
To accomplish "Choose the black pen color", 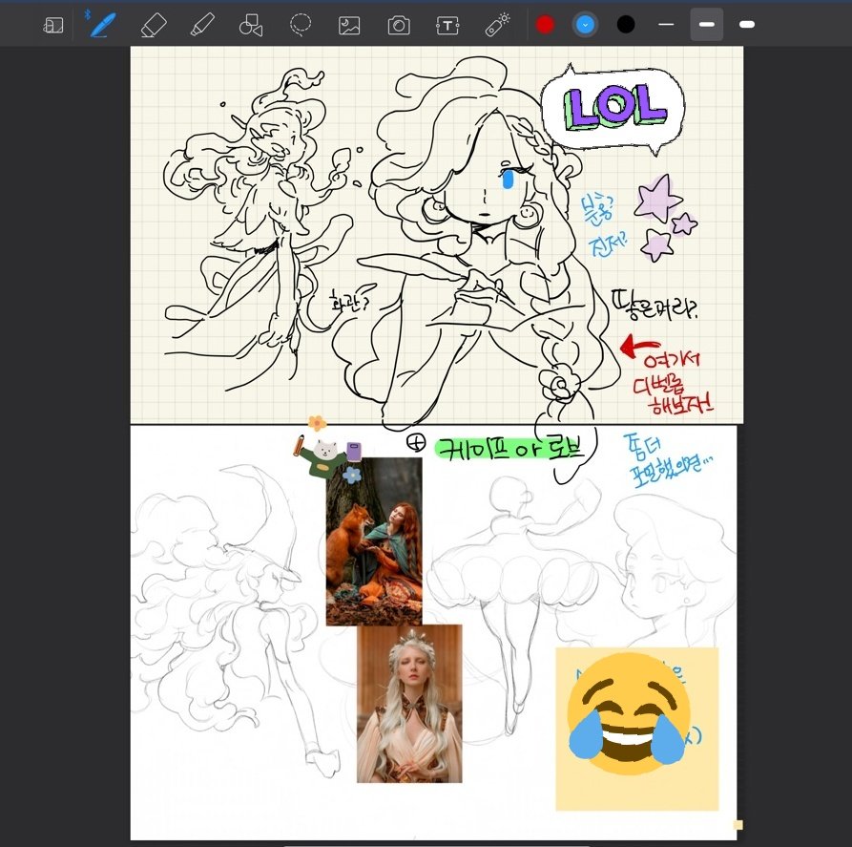I will tap(626, 25).
